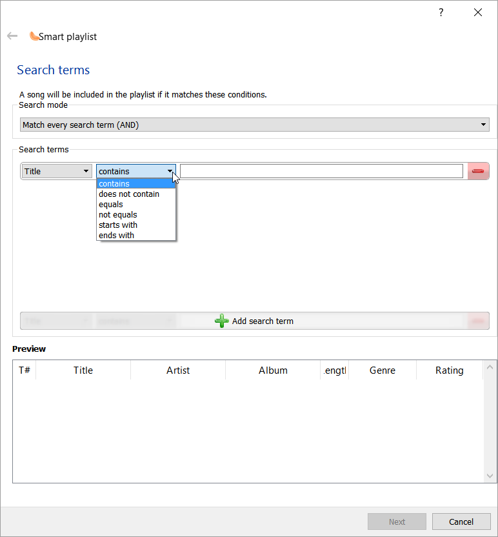The height and width of the screenshot is (537, 498).
Task: Select 'does not contain' from list
Action: [129, 194]
